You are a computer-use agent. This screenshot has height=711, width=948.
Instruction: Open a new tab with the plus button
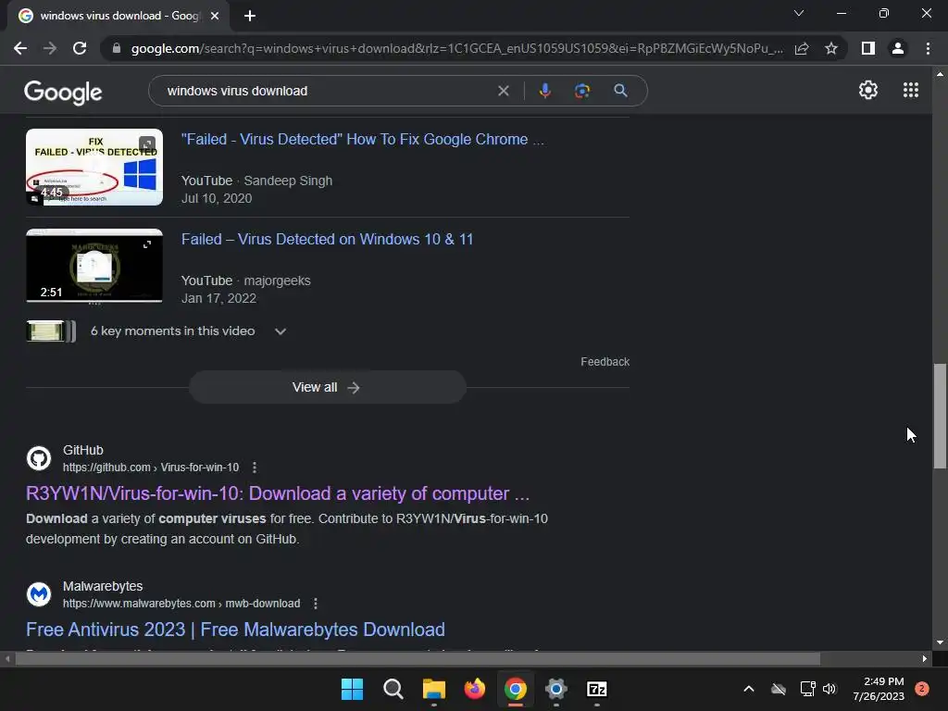pyautogui.click(x=250, y=16)
